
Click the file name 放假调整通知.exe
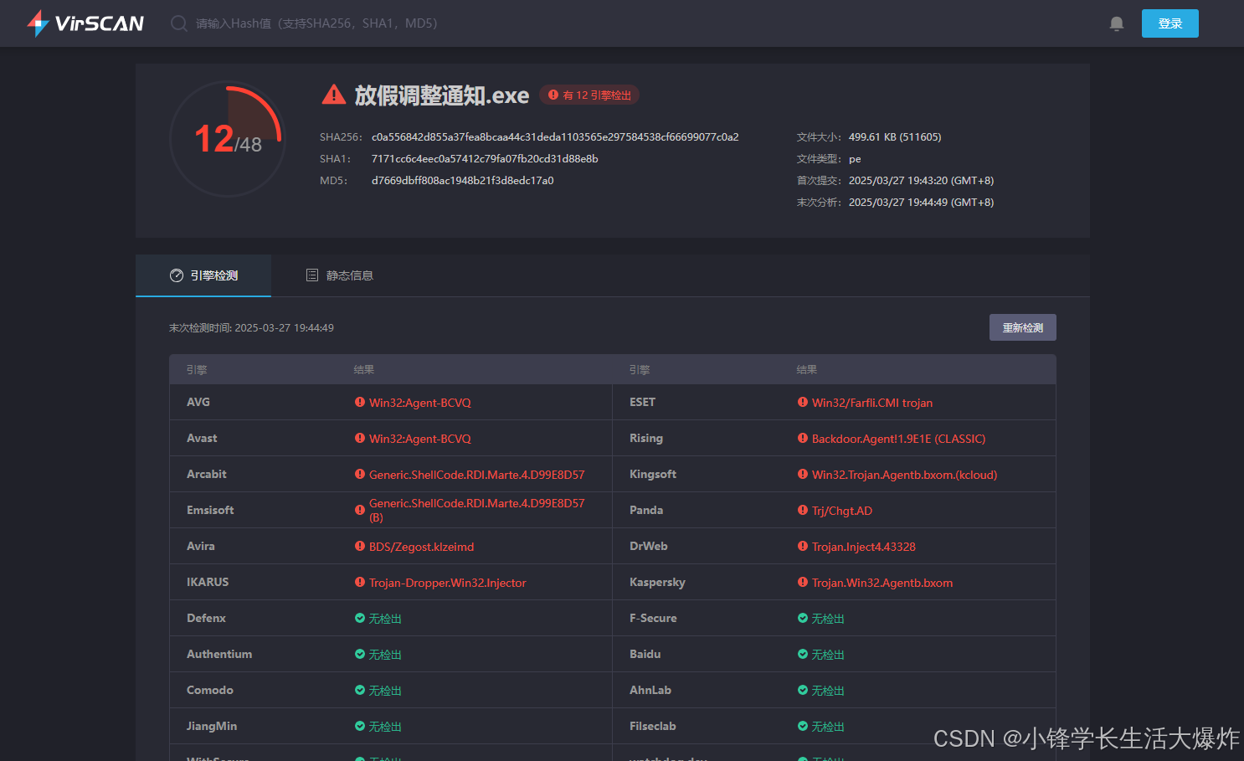pyautogui.click(x=442, y=95)
